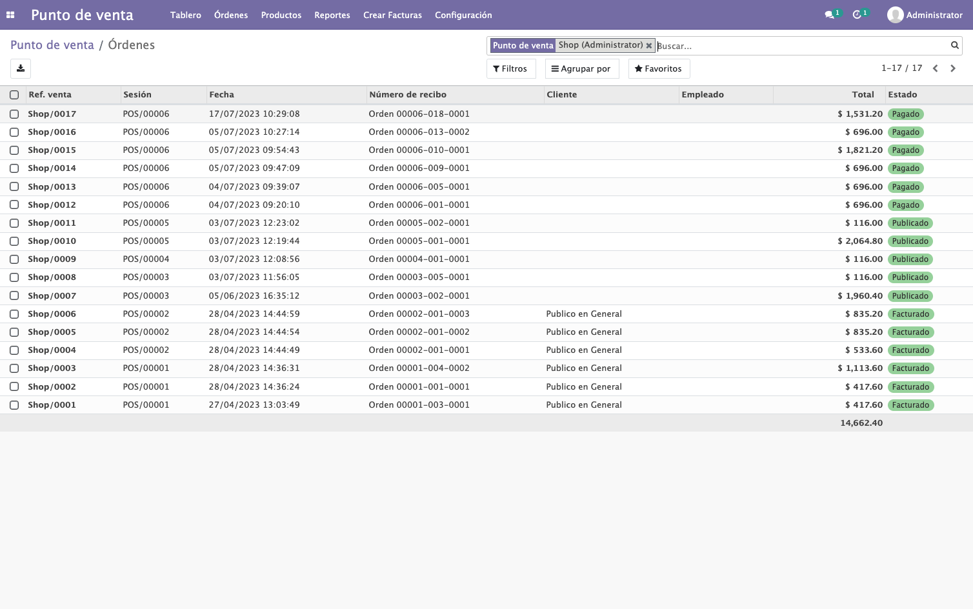The width and height of the screenshot is (973, 609).
Task: Open the Configuración menu
Action: [x=463, y=15]
